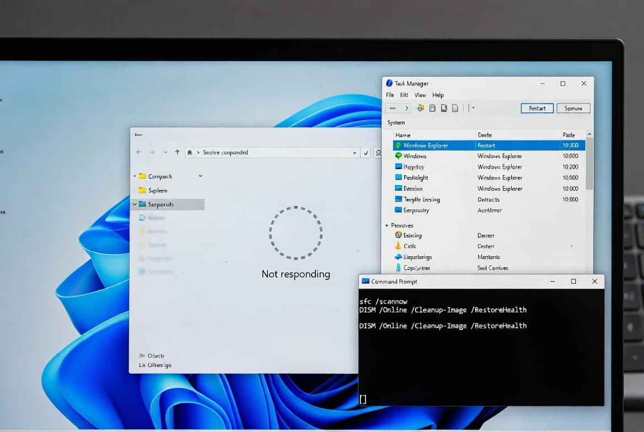Click the Restart cell in the highlighted row

click(x=486, y=145)
